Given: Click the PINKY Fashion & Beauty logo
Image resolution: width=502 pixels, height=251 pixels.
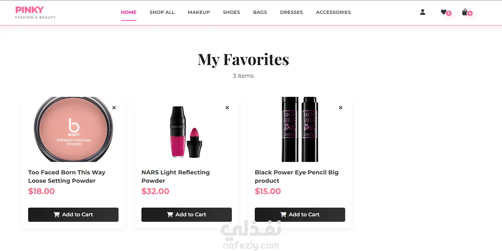Looking at the screenshot, I should [35, 13].
